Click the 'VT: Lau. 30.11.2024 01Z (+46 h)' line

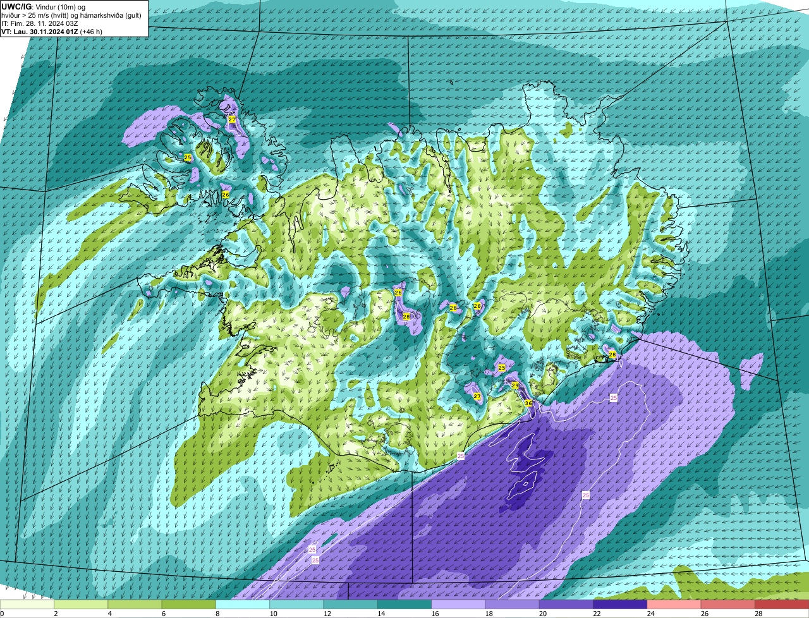click(52, 31)
